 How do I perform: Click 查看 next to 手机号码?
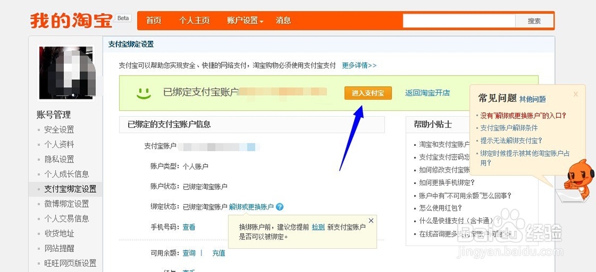pyautogui.click(x=189, y=227)
